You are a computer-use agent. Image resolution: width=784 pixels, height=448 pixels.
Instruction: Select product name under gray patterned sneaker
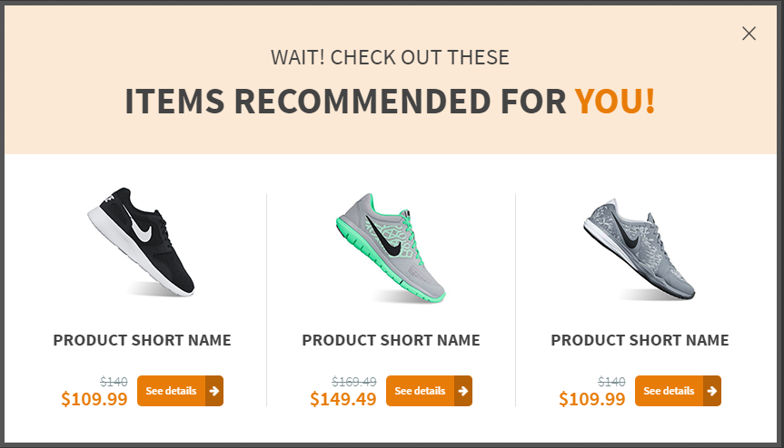[x=640, y=340]
